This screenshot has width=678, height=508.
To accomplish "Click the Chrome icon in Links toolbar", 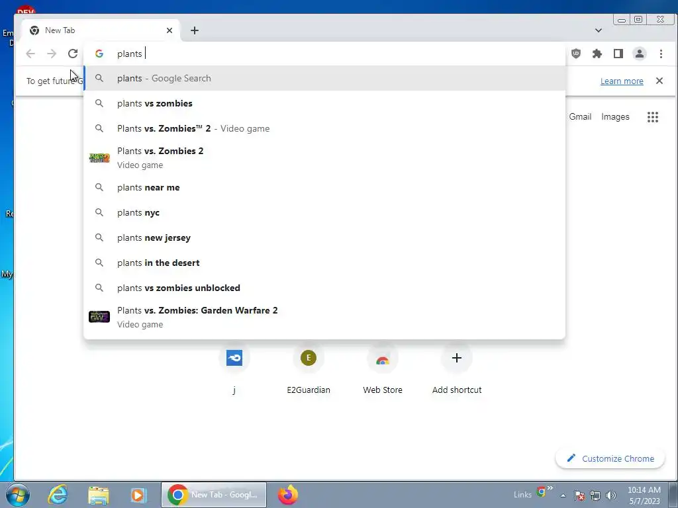I will 541,492.
